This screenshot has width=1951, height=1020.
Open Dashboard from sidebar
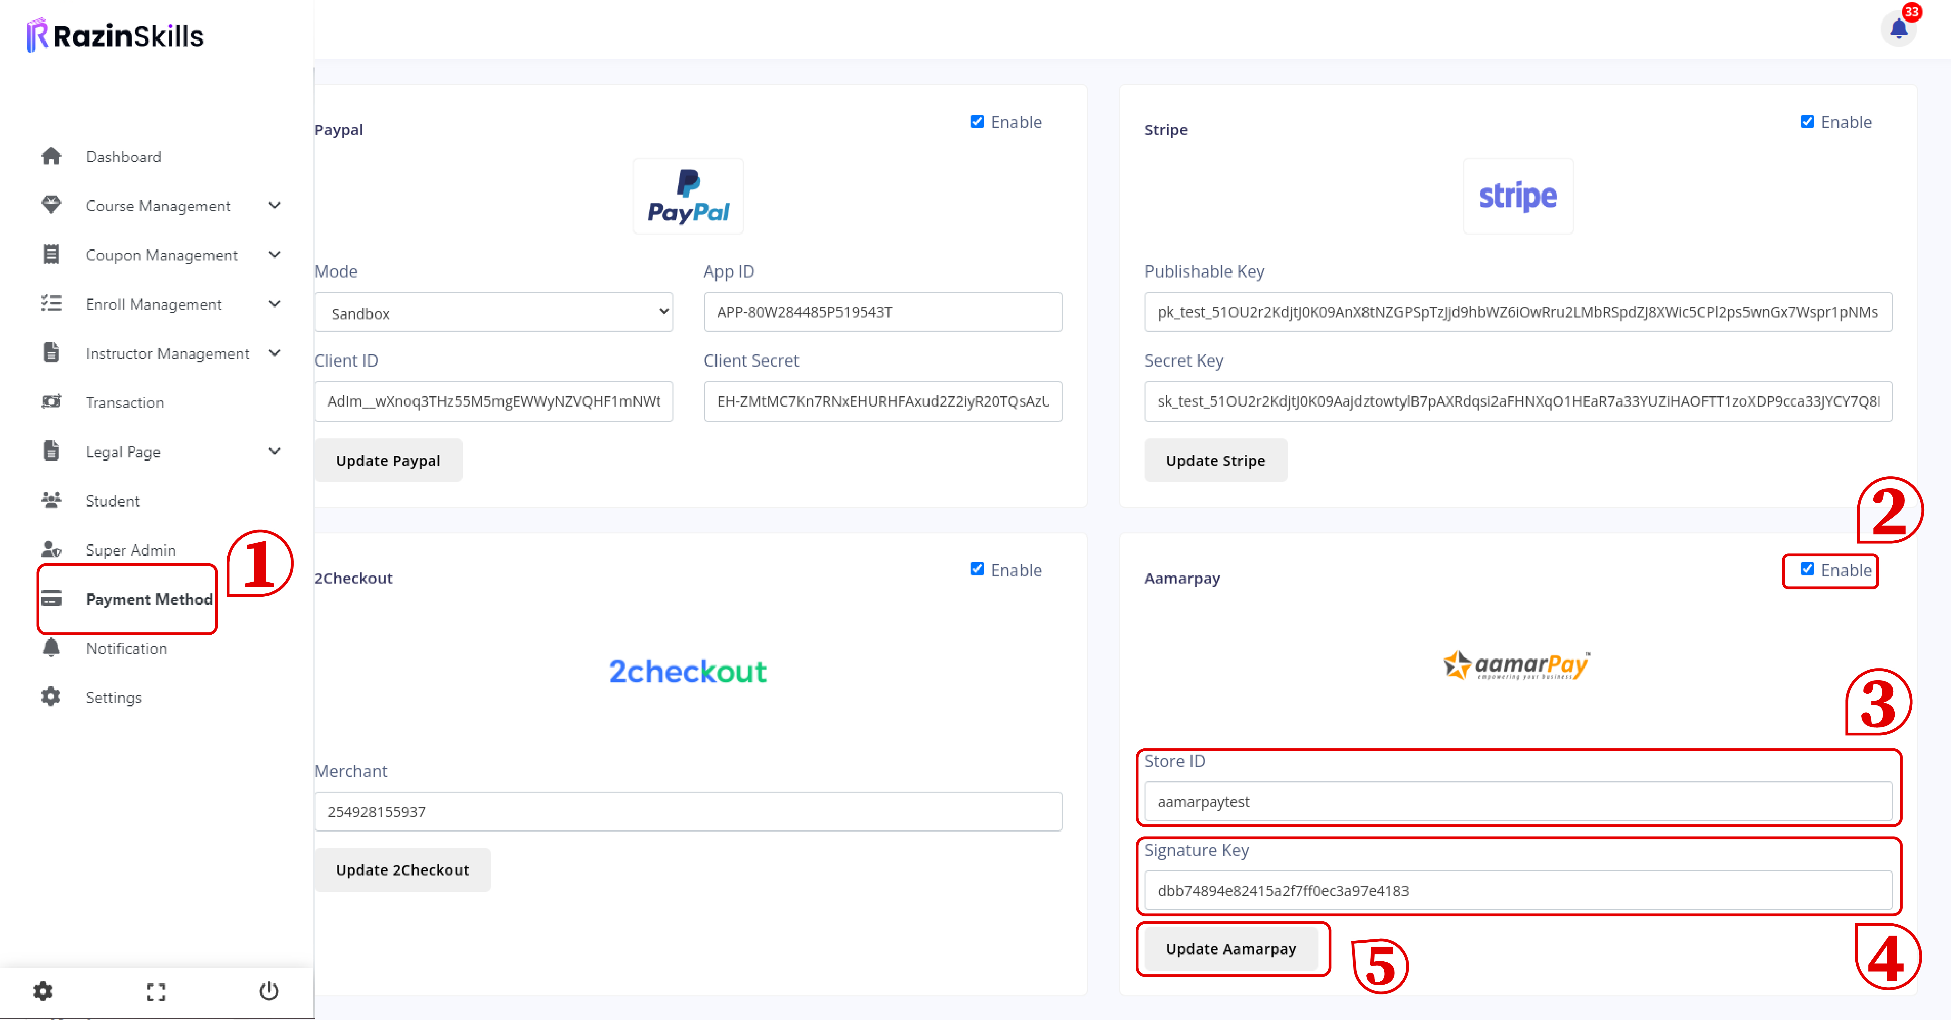pos(125,156)
